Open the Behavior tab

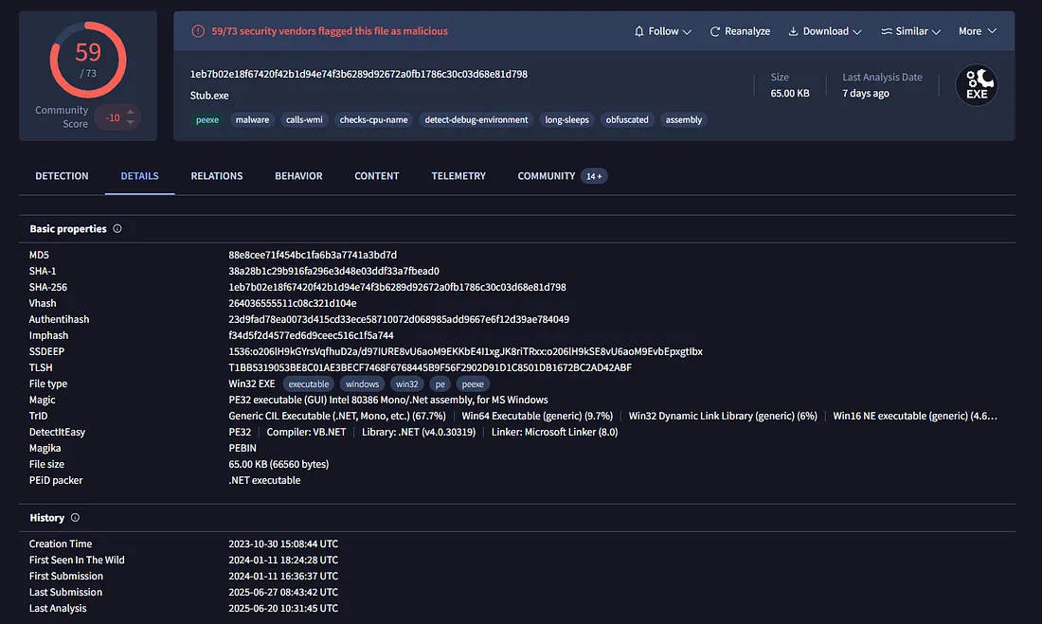pyautogui.click(x=298, y=176)
